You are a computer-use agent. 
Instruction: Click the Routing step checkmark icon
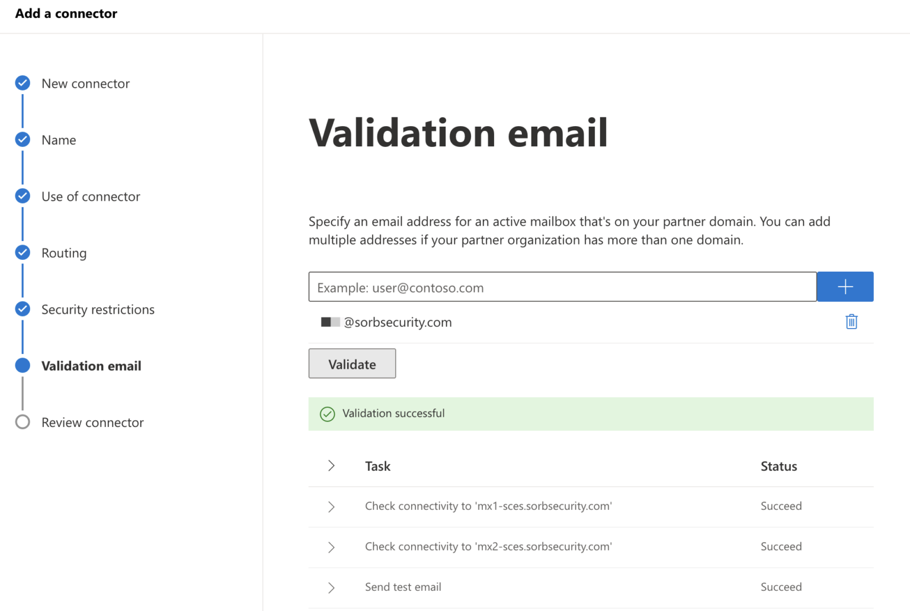click(23, 253)
